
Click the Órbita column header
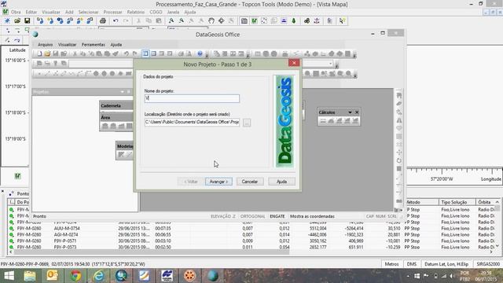(485, 202)
